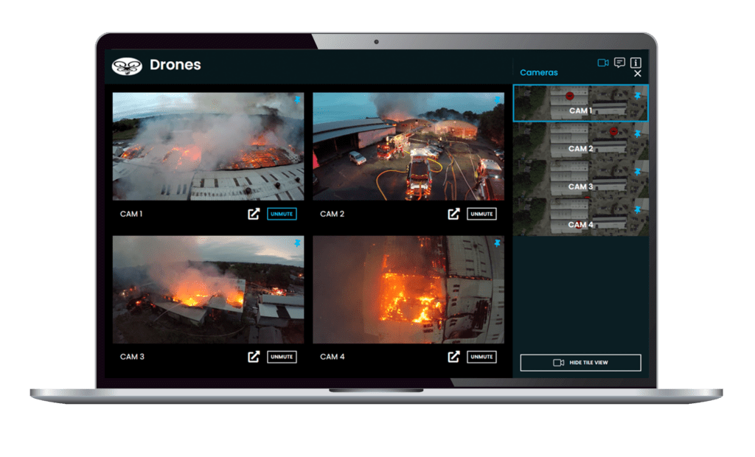Screen dimensions: 755x457
Task: Pop out CAM 4 video
Action: [x=453, y=357]
